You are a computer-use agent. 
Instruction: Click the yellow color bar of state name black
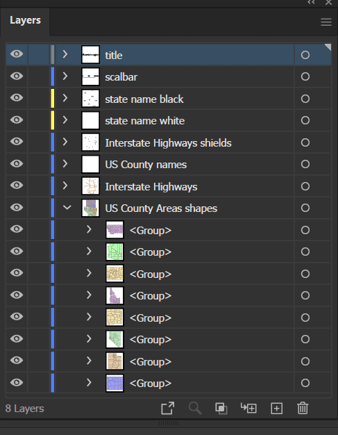click(x=52, y=98)
